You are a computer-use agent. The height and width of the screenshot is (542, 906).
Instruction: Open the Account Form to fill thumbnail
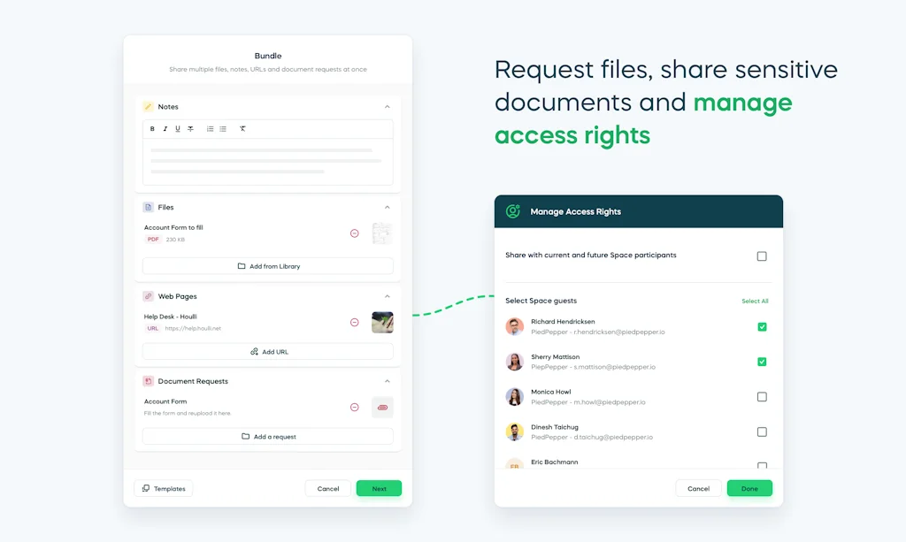tap(382, 233)
